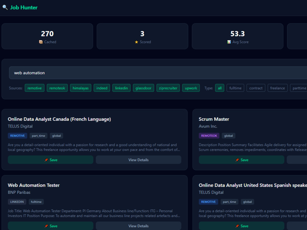
Task: Select the fulltime job type filter
Action: (x=235, y=88)
